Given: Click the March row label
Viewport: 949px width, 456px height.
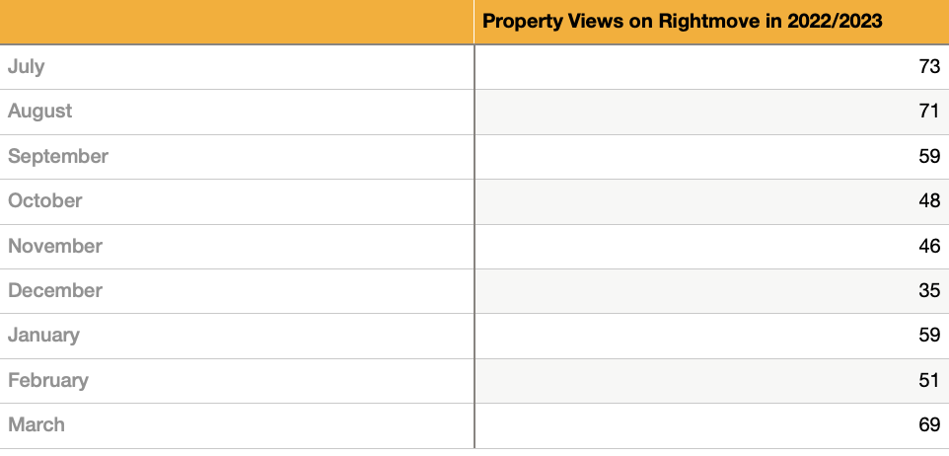Looking at the screenshot, I should [x=36, y=424].
